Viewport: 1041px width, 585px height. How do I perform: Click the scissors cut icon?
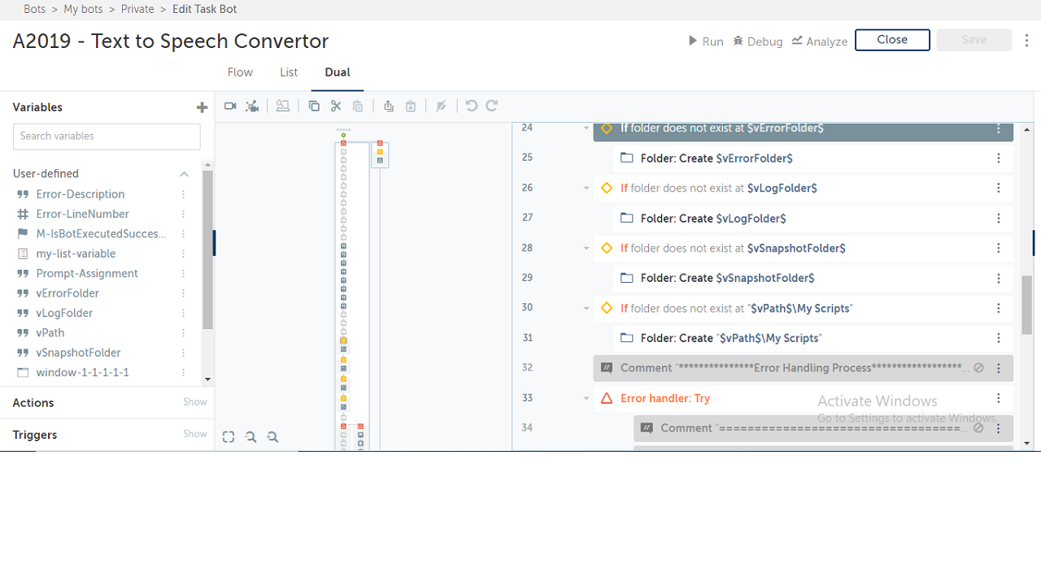coord(336,106)
